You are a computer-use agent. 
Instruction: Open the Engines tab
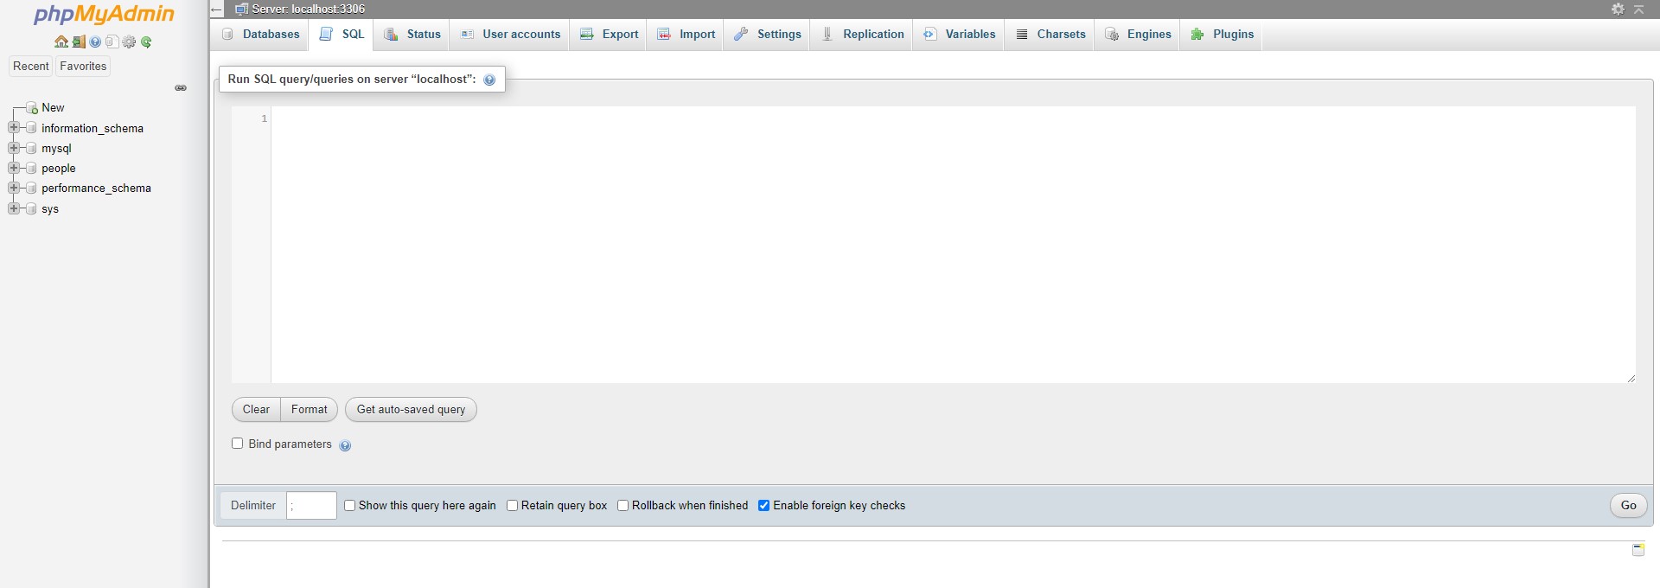click(x=1138, y=35)
